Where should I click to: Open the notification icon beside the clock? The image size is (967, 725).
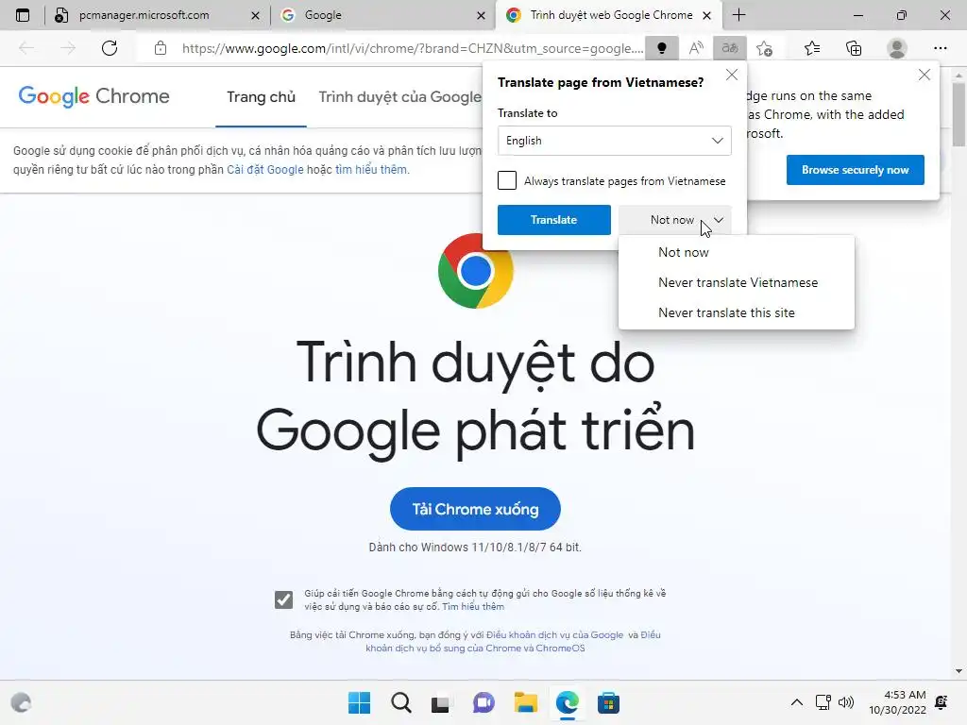tap(942, 702)
